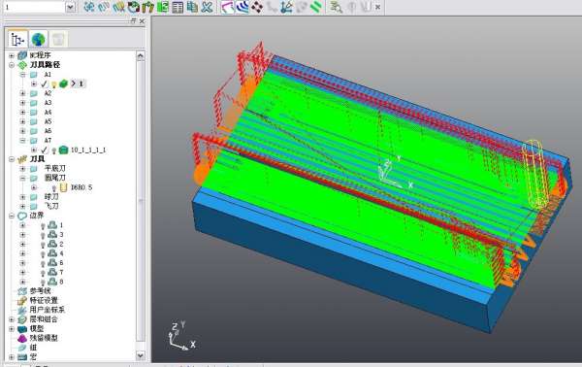This screenshot has width=582, height=367.
Task: Click explorer tree scrollbar down arrow
Action: click(141, 355)
